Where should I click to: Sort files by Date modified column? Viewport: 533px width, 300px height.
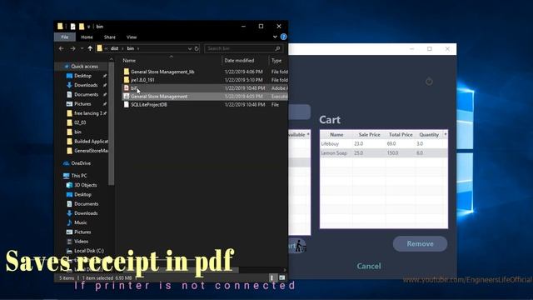[x=239, y=60]
